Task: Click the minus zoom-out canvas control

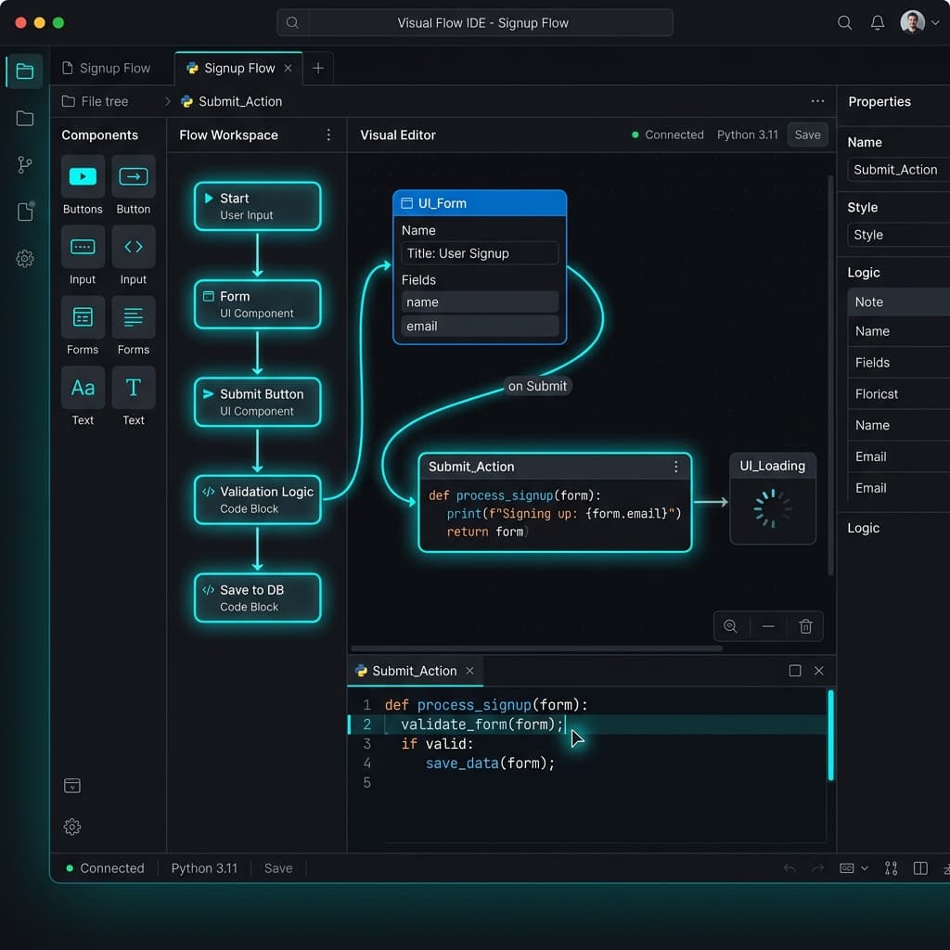Action: 768,626
